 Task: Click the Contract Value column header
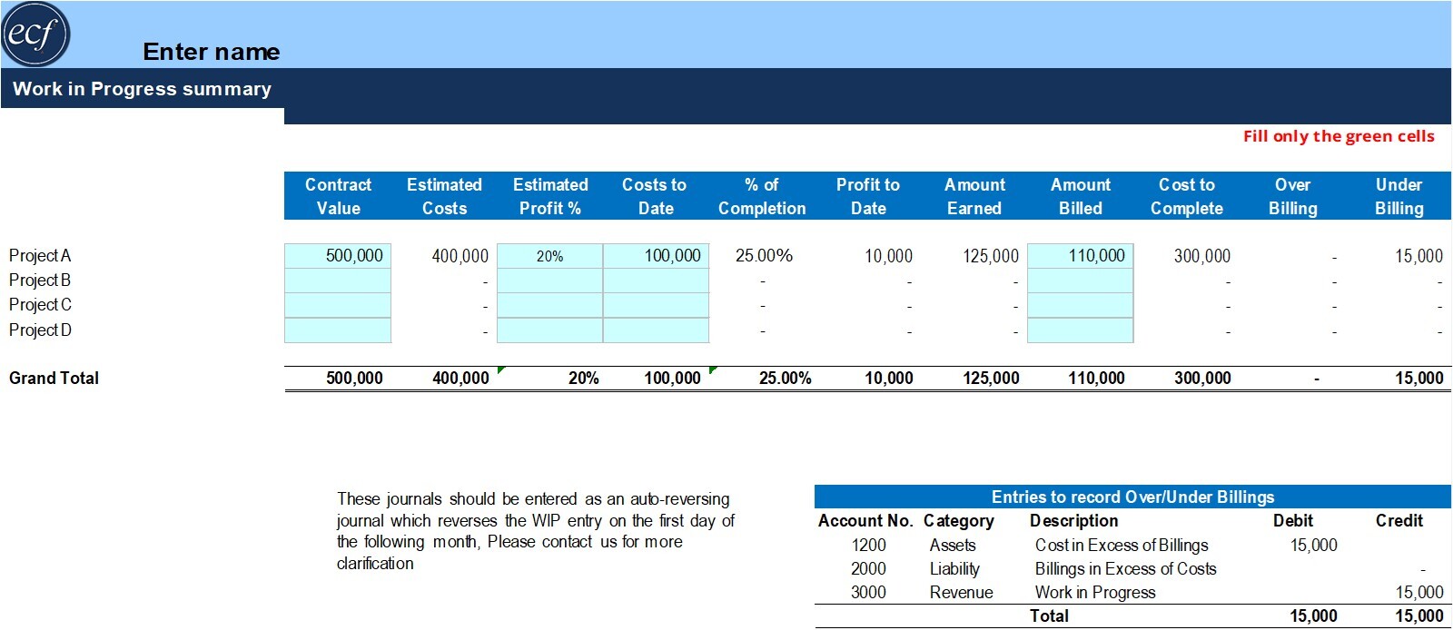pyautogui.click(x=338, y=196)
